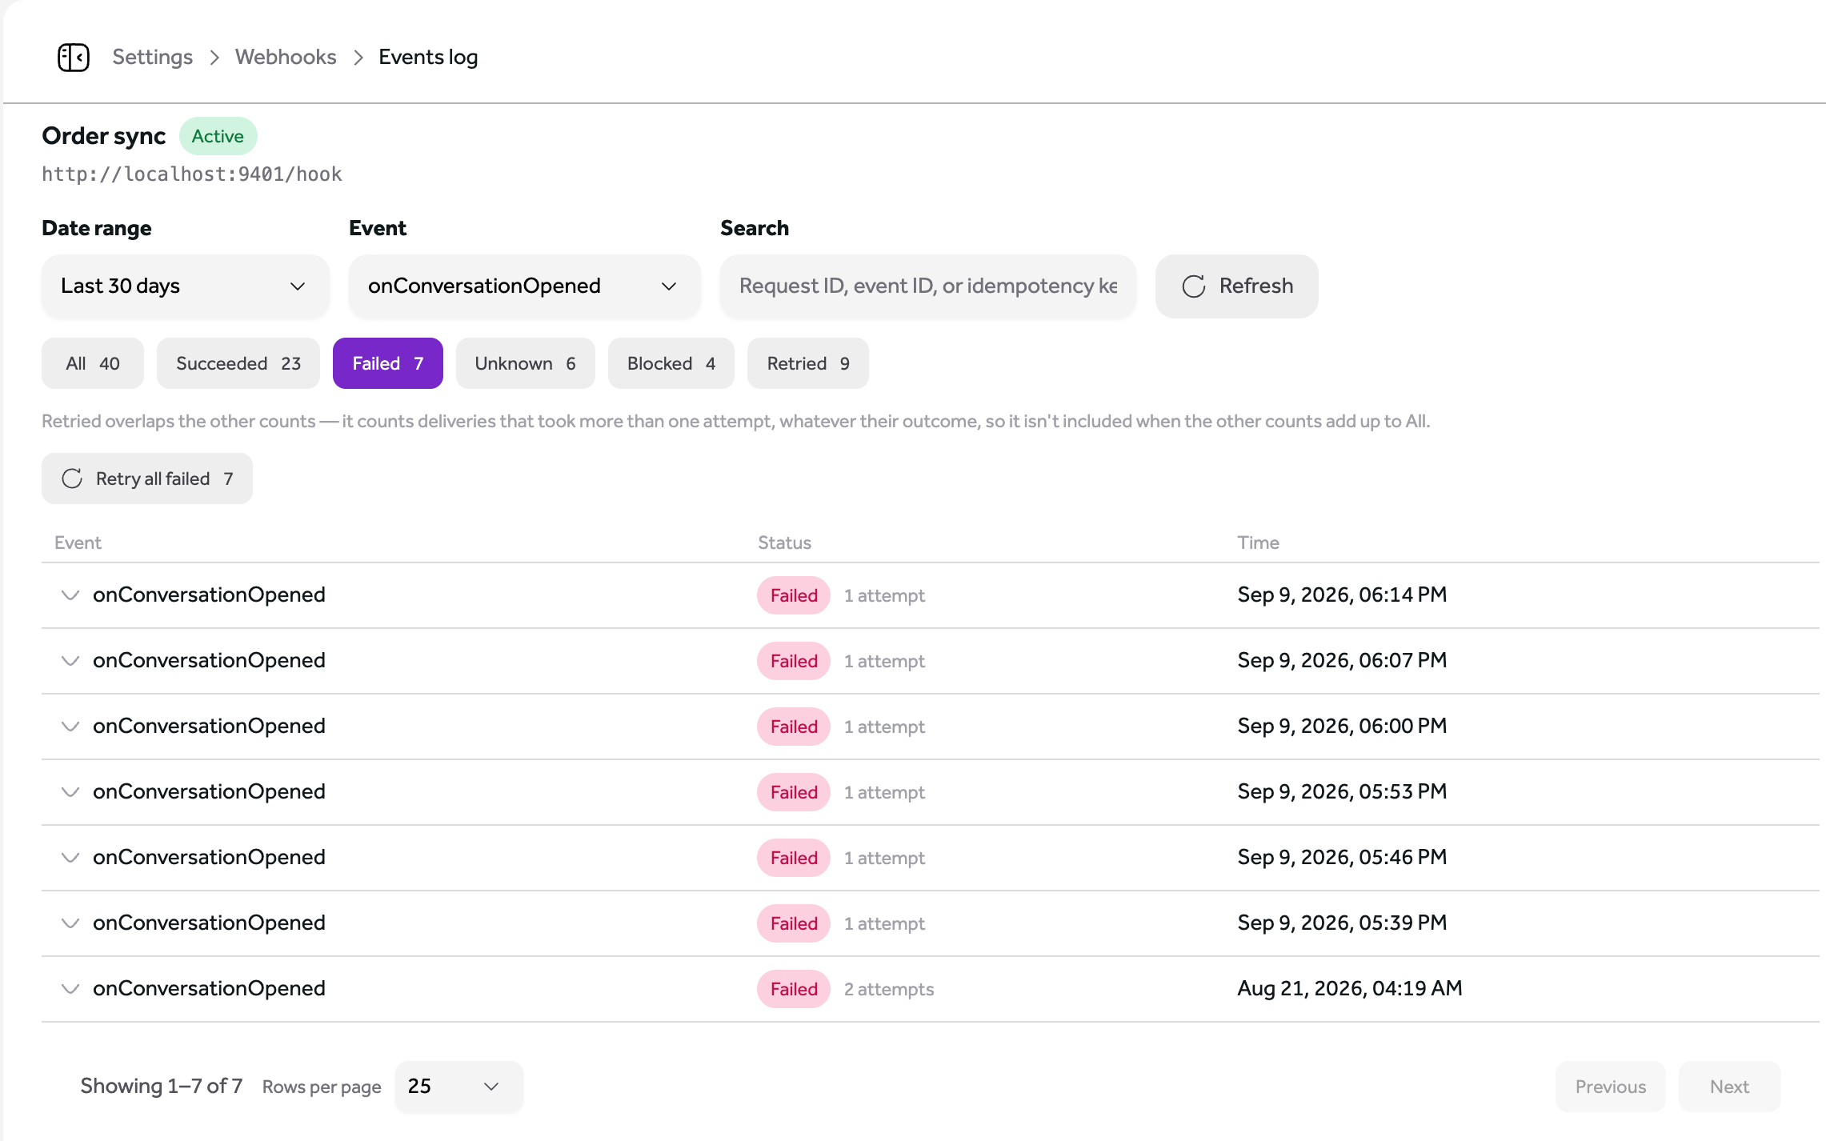Screen dimensions: 1826x1141
Task: Expand the 06:07 PM event row
Action: pos(70,661)
